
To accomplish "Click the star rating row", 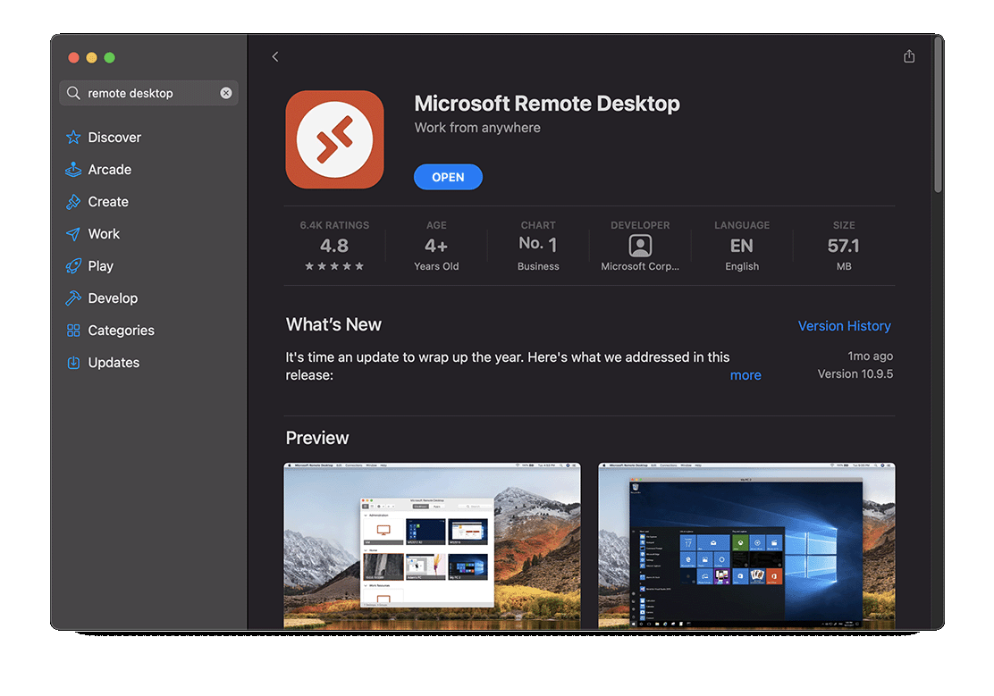I will tap(334, 267).
